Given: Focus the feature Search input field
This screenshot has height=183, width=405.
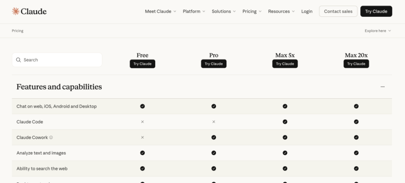Looking at the screenshot, I should click(57, 60).
